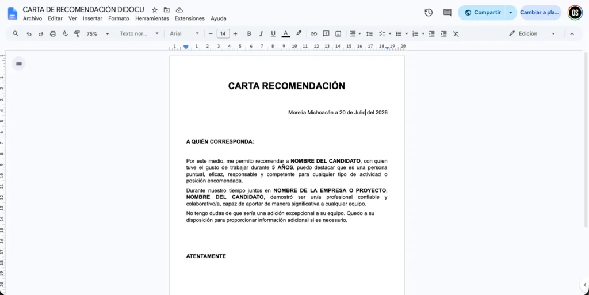Click the text A QUIÉN CORRESPONDA:
The image size is (589, 295).
pos(220,142)
